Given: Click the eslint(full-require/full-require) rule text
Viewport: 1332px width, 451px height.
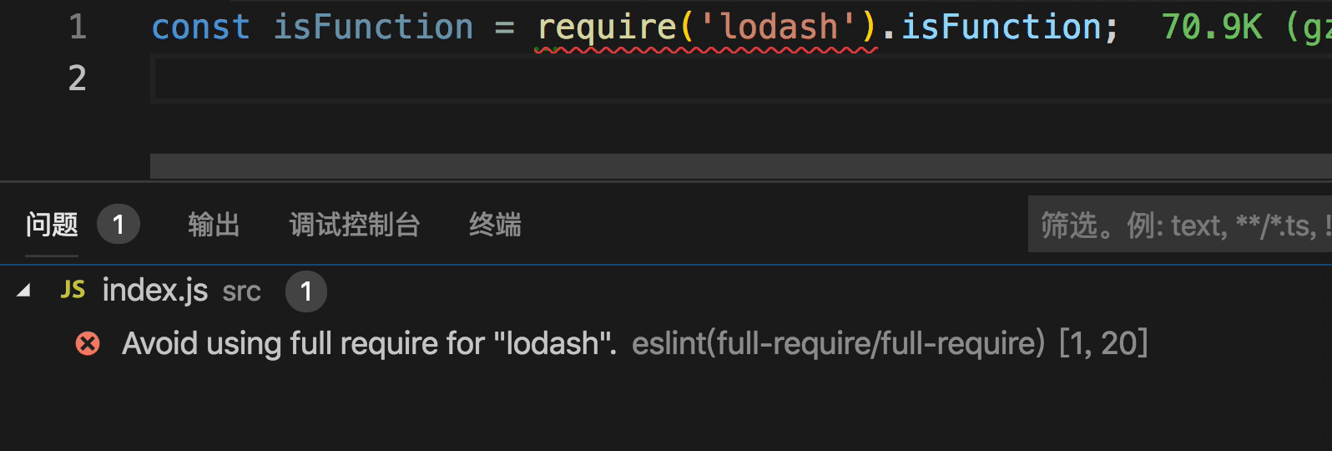Looking at the screenshot, I should click(x=838, y=343).
